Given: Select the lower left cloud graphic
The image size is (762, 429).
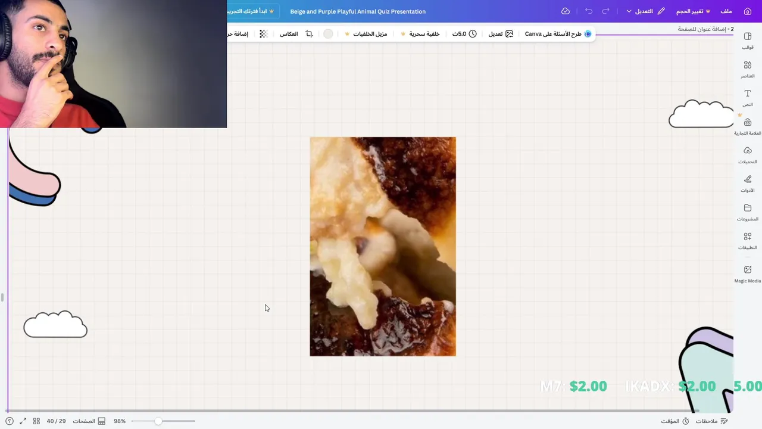Looking at the screenshot, I should (55, 324).
